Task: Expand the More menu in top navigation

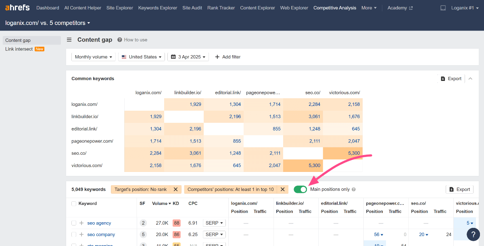Action: [x=369, y=8]
